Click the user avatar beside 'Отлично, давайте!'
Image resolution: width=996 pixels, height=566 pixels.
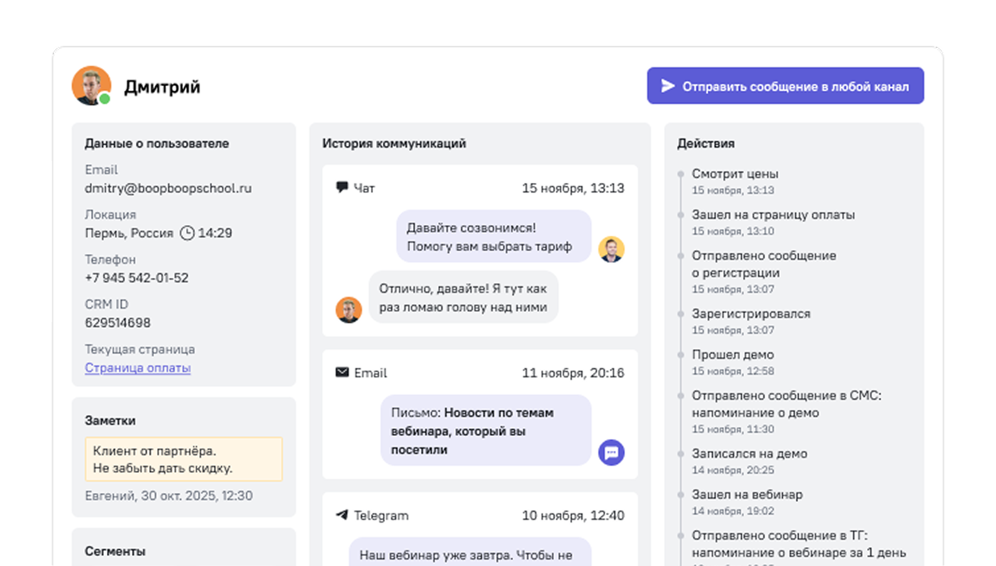click(348, 310)
